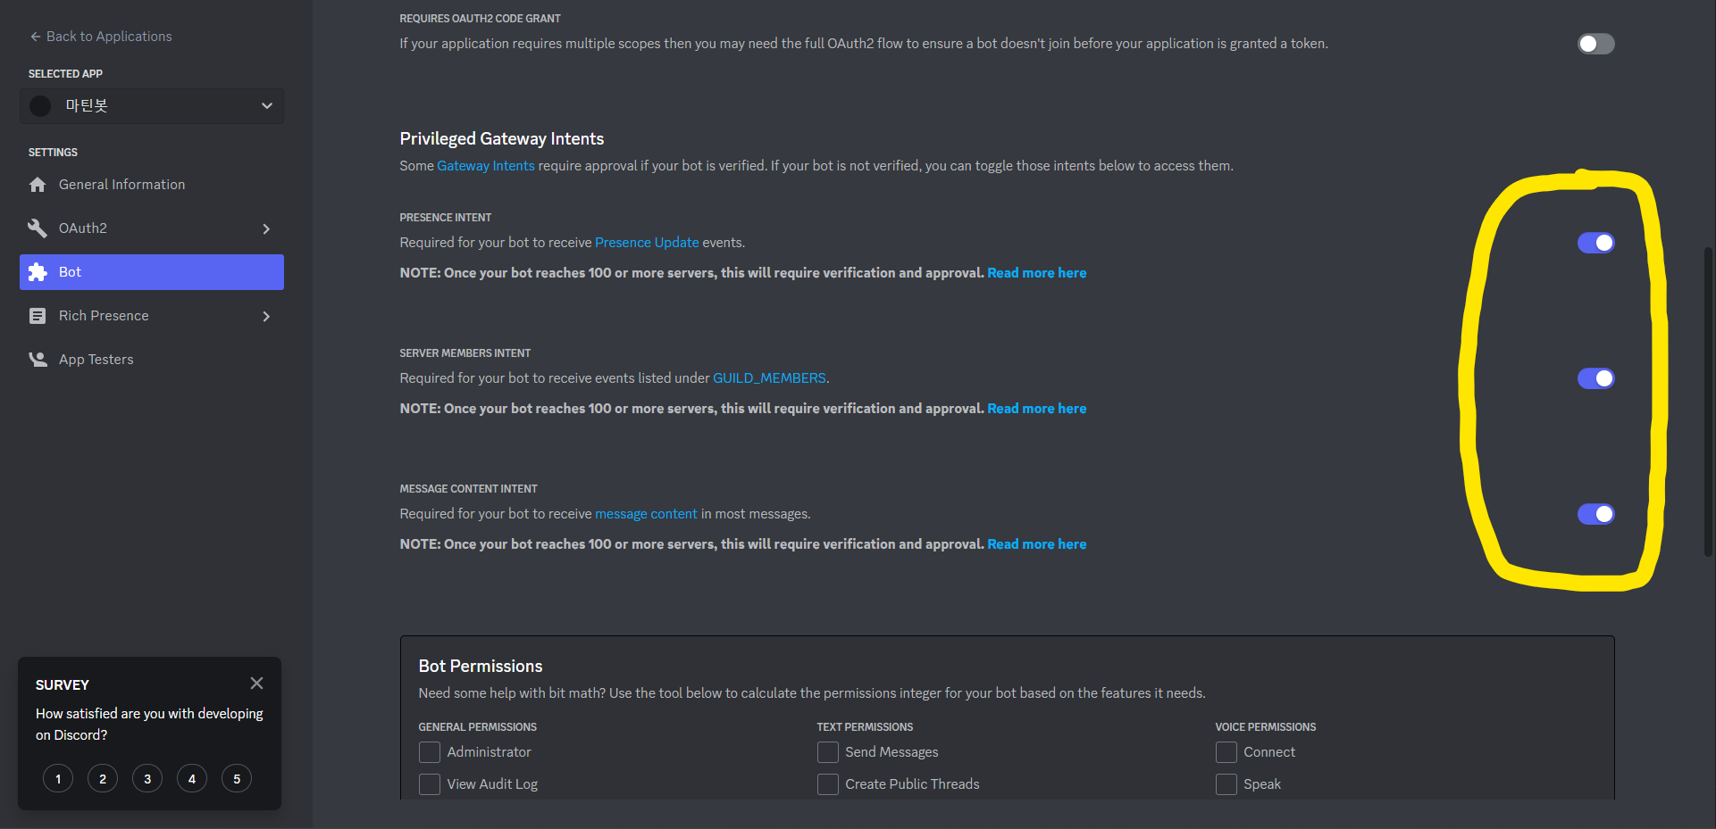
Task: Click the back arrow icon to Applications
Action: click(x=36, y=37)
